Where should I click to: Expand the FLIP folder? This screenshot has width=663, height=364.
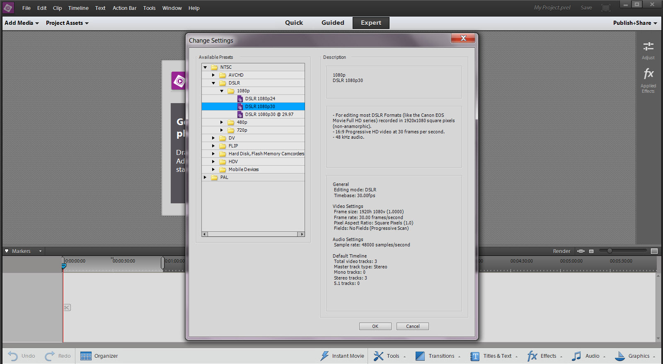pyautogui.click(x=213, y=146)
